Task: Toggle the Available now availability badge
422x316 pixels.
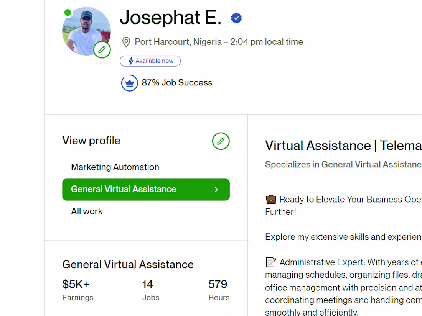Action: pyautogui.click(x=150, y=61)
